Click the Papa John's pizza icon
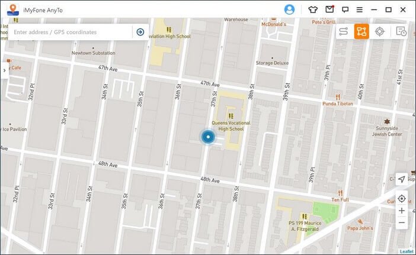The width and height of the screenshot is (416, 255). pyautogui.click(x=360, y=221)
